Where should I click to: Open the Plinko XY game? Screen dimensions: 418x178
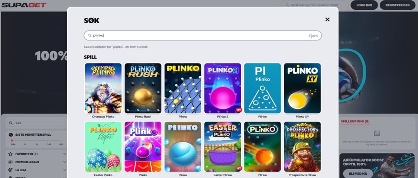[302, 88]
